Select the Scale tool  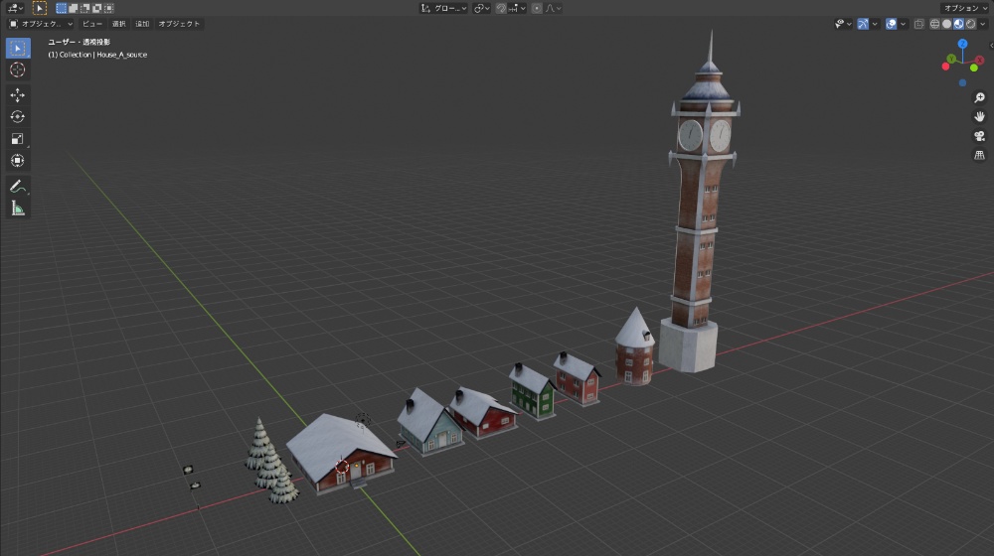[18, 139]
